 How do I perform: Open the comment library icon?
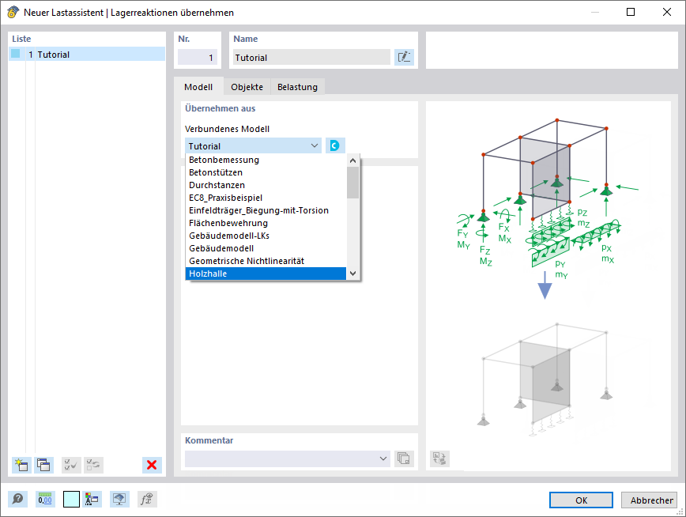point(404,459)
